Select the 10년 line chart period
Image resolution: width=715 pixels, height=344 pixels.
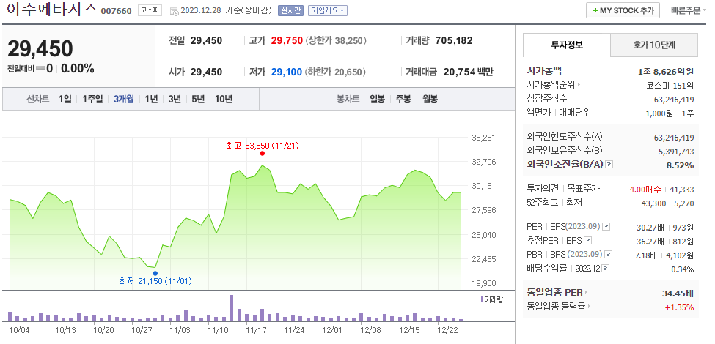click(x=224, y=100)
